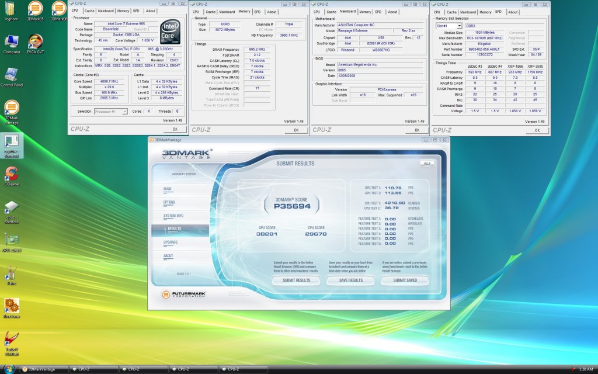Go to the UPGRADE section in 3DMark Vantage
598x374 pixels.
point(171,243)
